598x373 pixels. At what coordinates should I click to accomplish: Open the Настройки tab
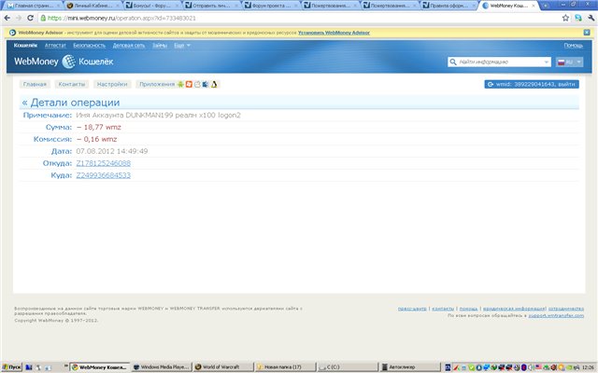112,84
